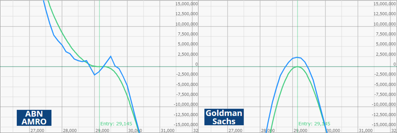Screen dimensions: 397x133
Task: Click the blue line spike above zero in the ABN AMRO chart
Action: tap(111, 56)
